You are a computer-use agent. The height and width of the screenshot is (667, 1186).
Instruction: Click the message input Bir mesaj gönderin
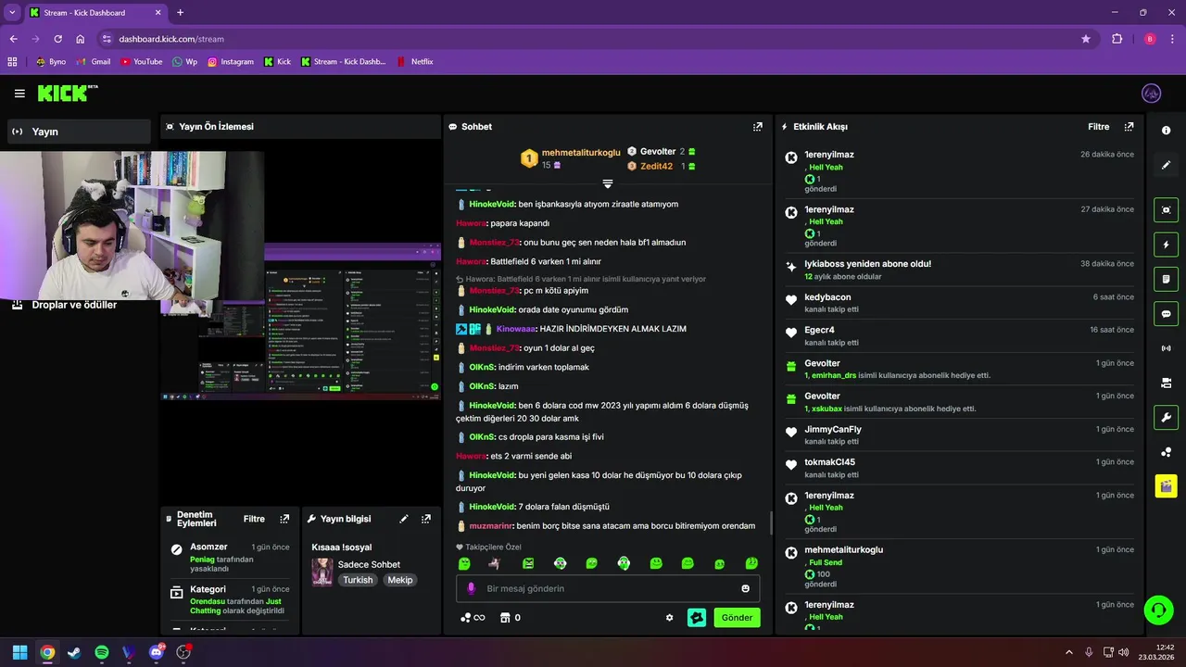[x=608, y=588]
